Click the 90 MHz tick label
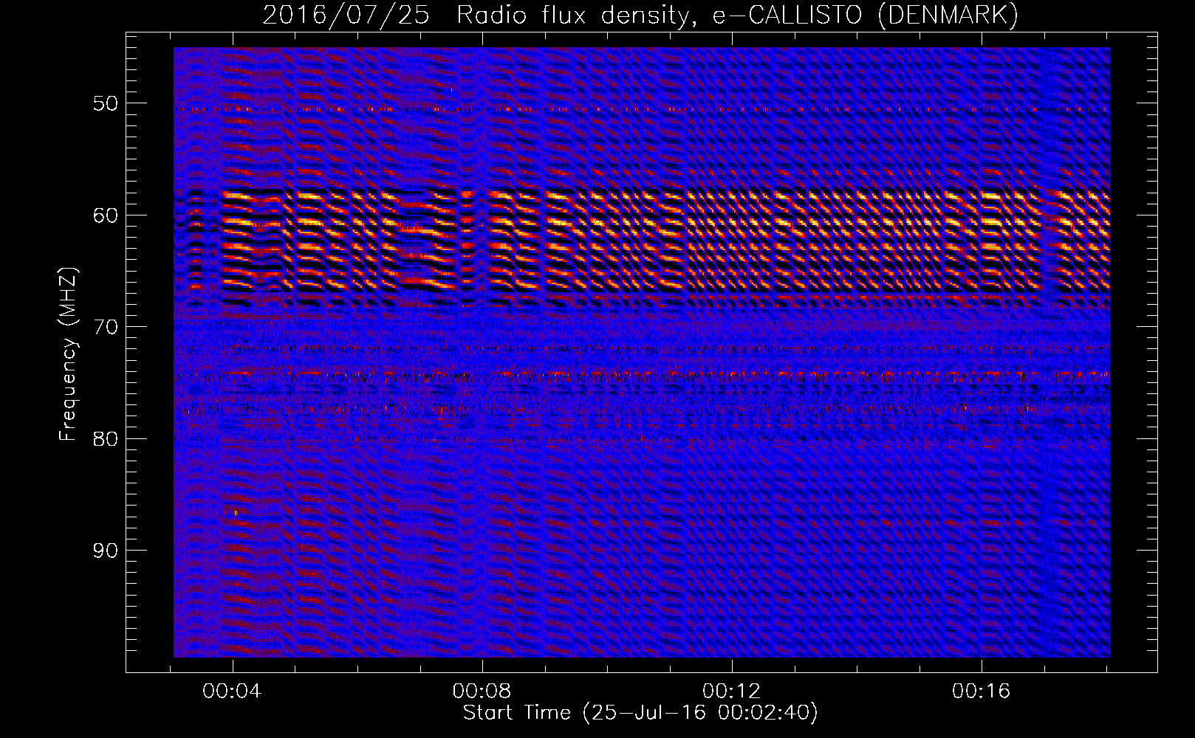Image resolution: width=1195 pixels, height=738 pixels. [x=105, y=551]
